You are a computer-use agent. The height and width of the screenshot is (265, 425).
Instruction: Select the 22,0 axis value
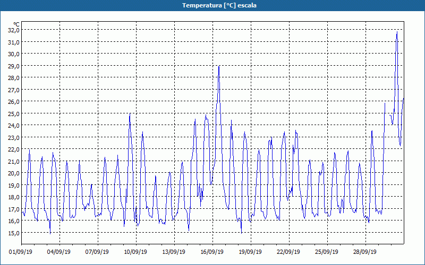(14, 149)
